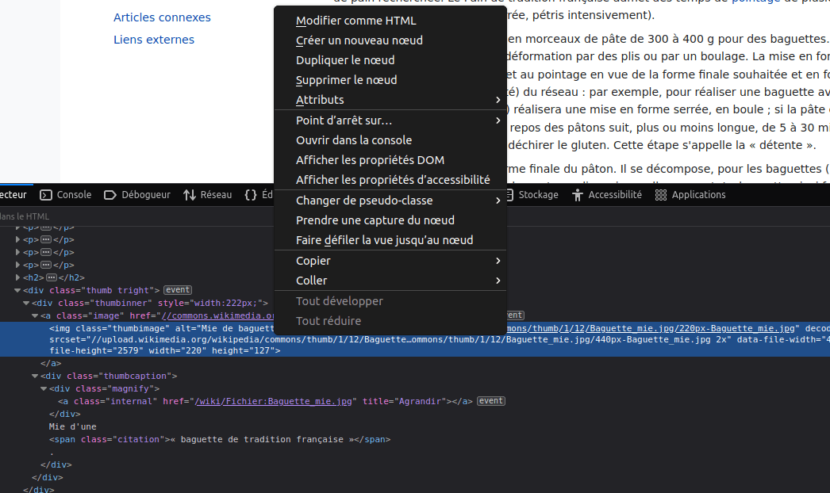Screen dimensions: 830x493
Task: Show h2 node collapsed content ellipsis
Action: (x=52, y=277)
